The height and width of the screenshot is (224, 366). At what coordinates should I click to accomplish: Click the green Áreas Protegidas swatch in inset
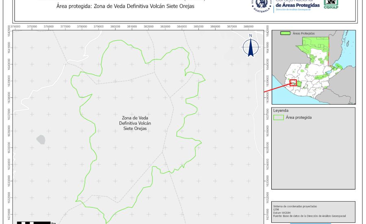[x=286, y=33]
